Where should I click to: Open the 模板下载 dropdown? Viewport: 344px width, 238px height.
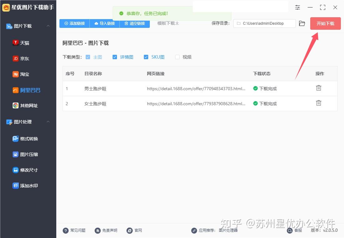168,23
